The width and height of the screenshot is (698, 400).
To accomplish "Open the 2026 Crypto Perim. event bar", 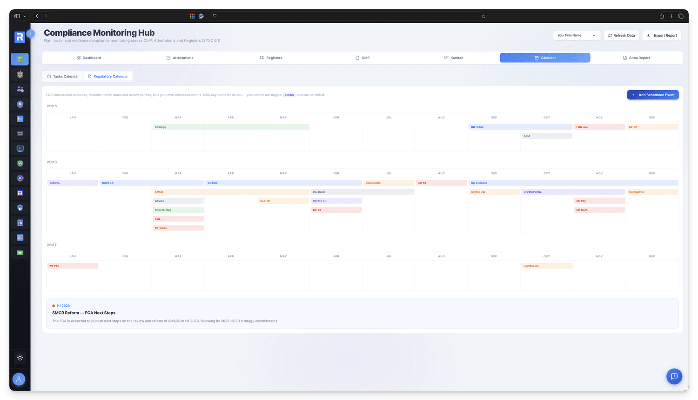I will pyautogui.click(x=573, y=192).
